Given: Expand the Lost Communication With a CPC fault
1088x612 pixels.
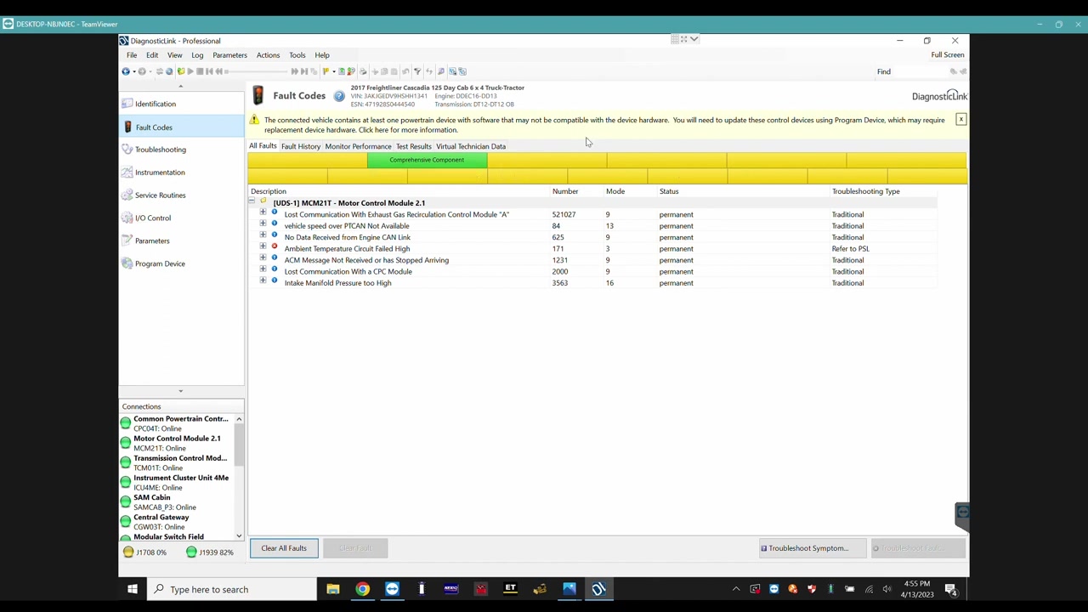Looking at the screenshot, I should (x=263, y=269).
